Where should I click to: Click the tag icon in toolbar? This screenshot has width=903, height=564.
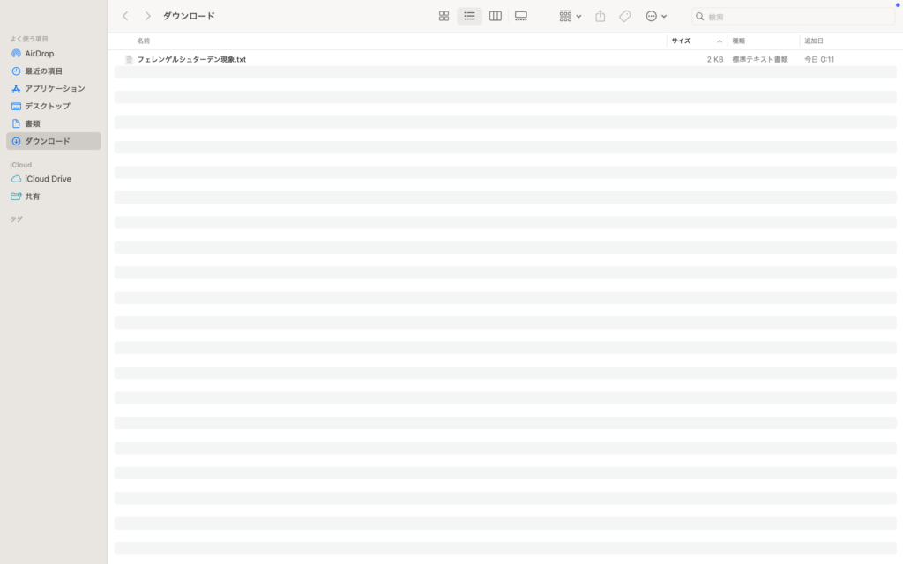pyautogui.click(x=625, y=16)
